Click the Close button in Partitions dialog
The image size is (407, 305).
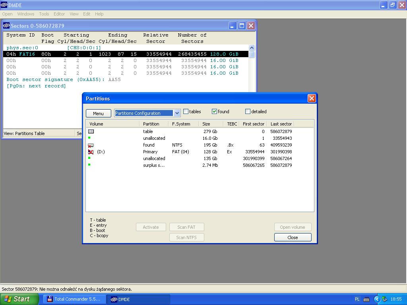(x=293, y=237)
